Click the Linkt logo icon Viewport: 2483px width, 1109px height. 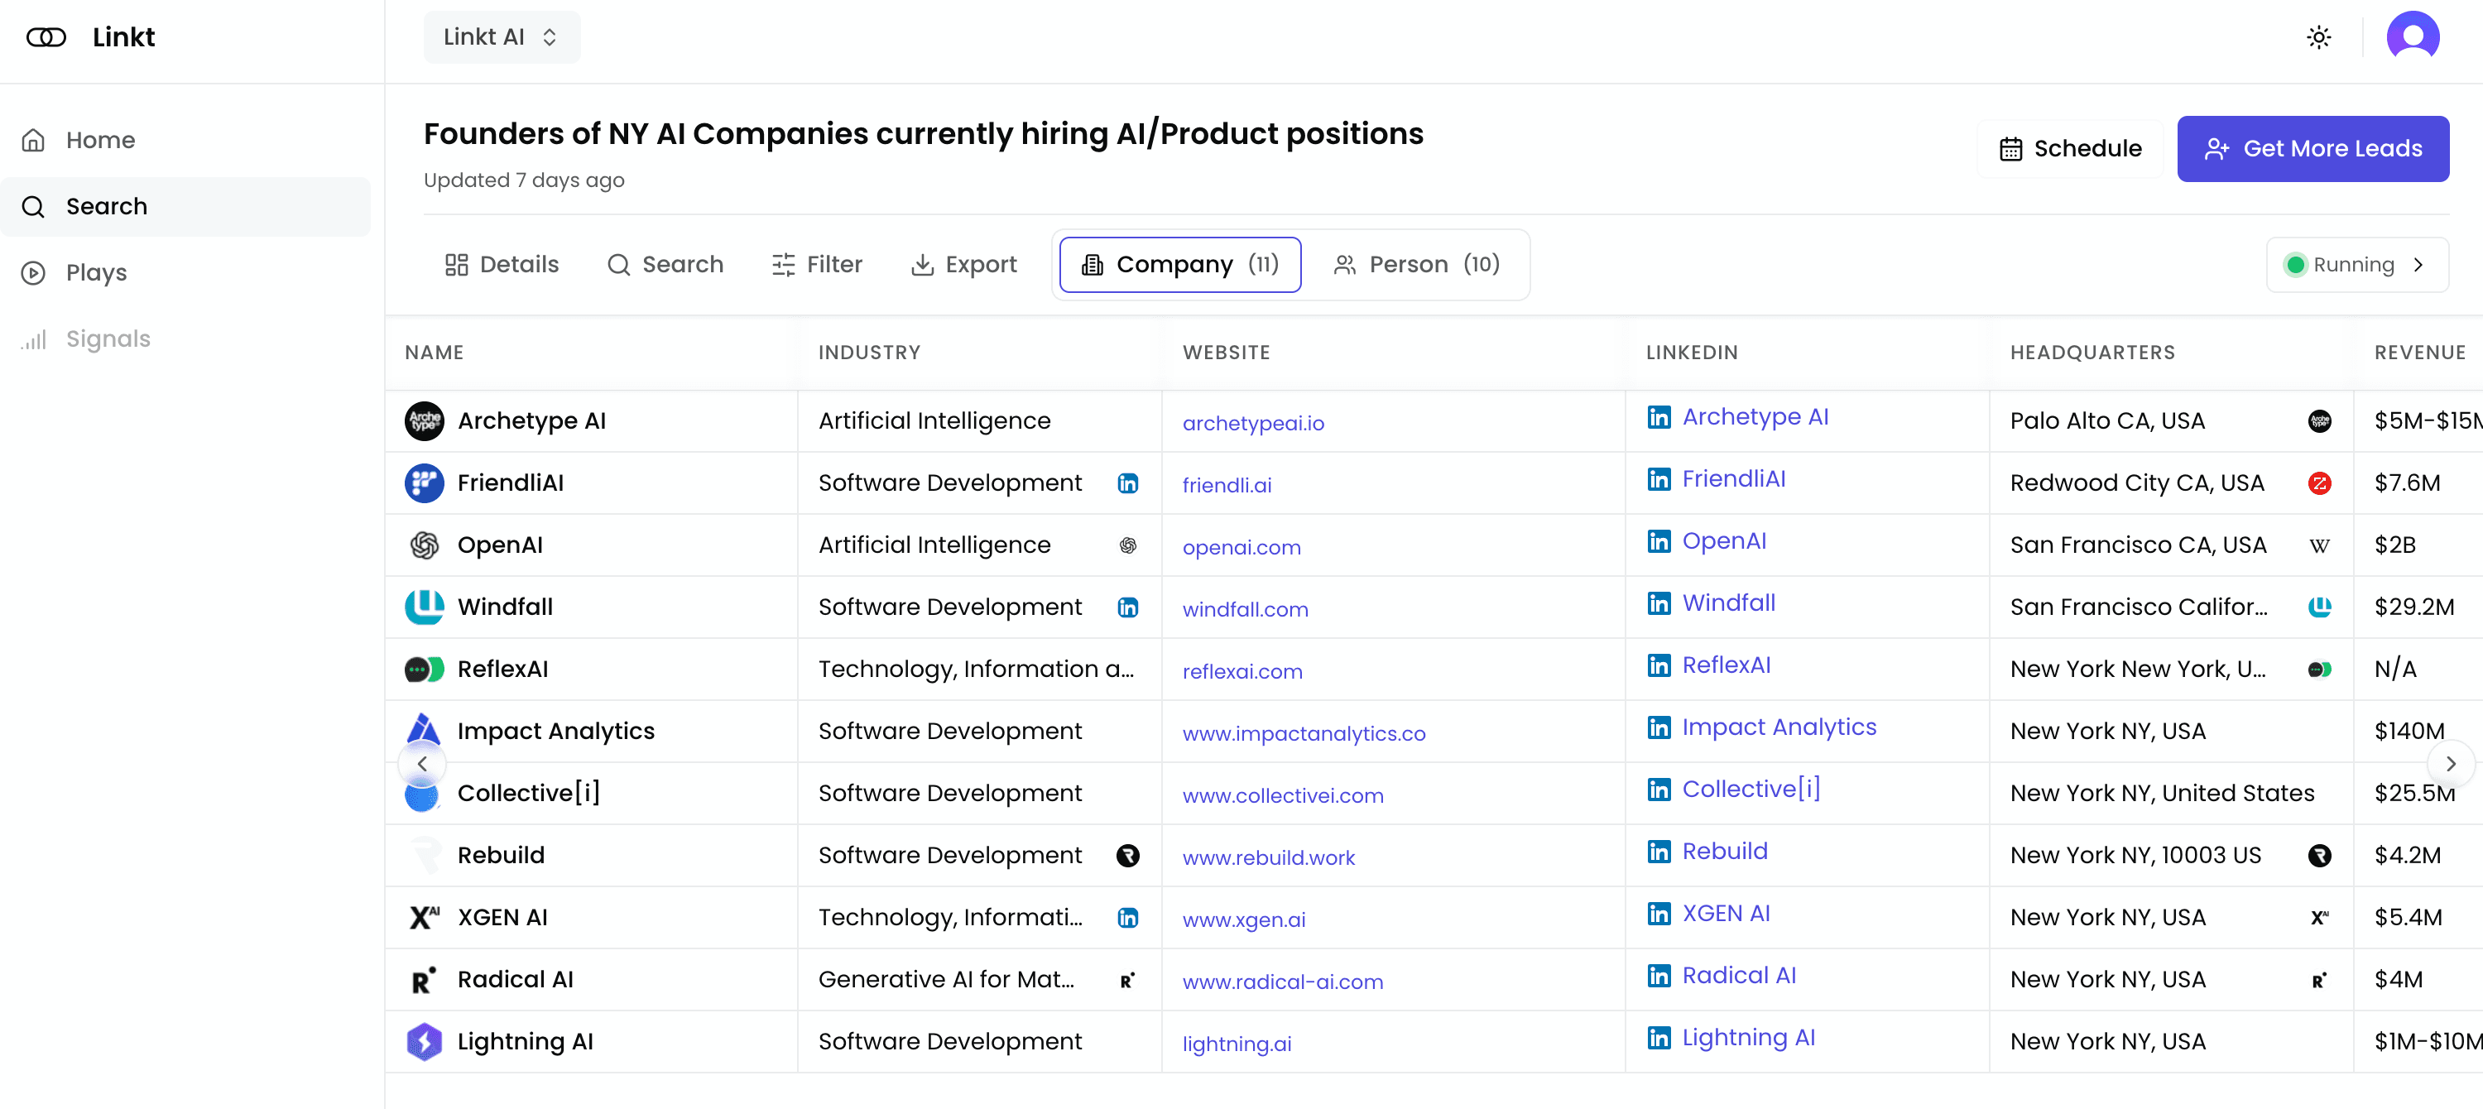[46, 36]
